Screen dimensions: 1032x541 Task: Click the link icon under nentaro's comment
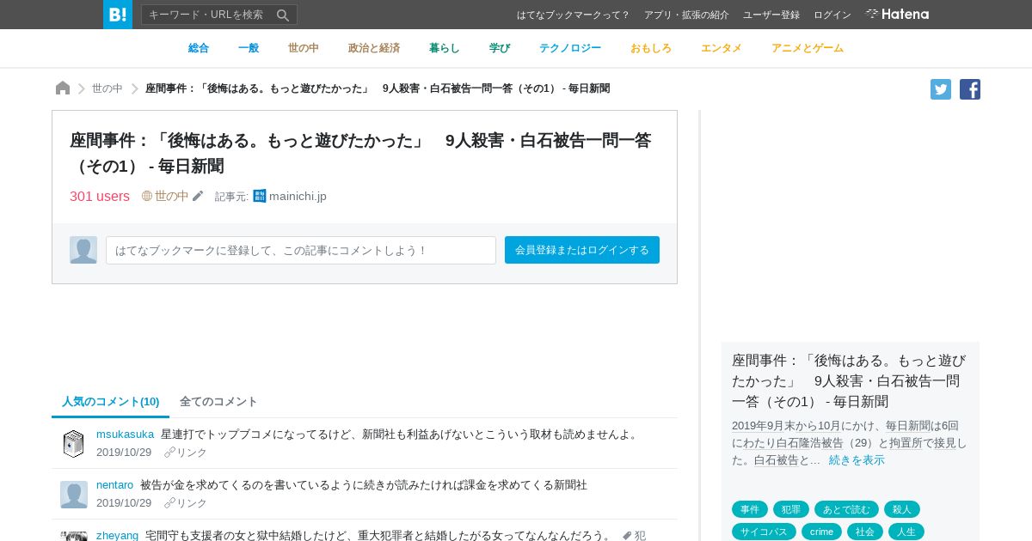(169, 503)
